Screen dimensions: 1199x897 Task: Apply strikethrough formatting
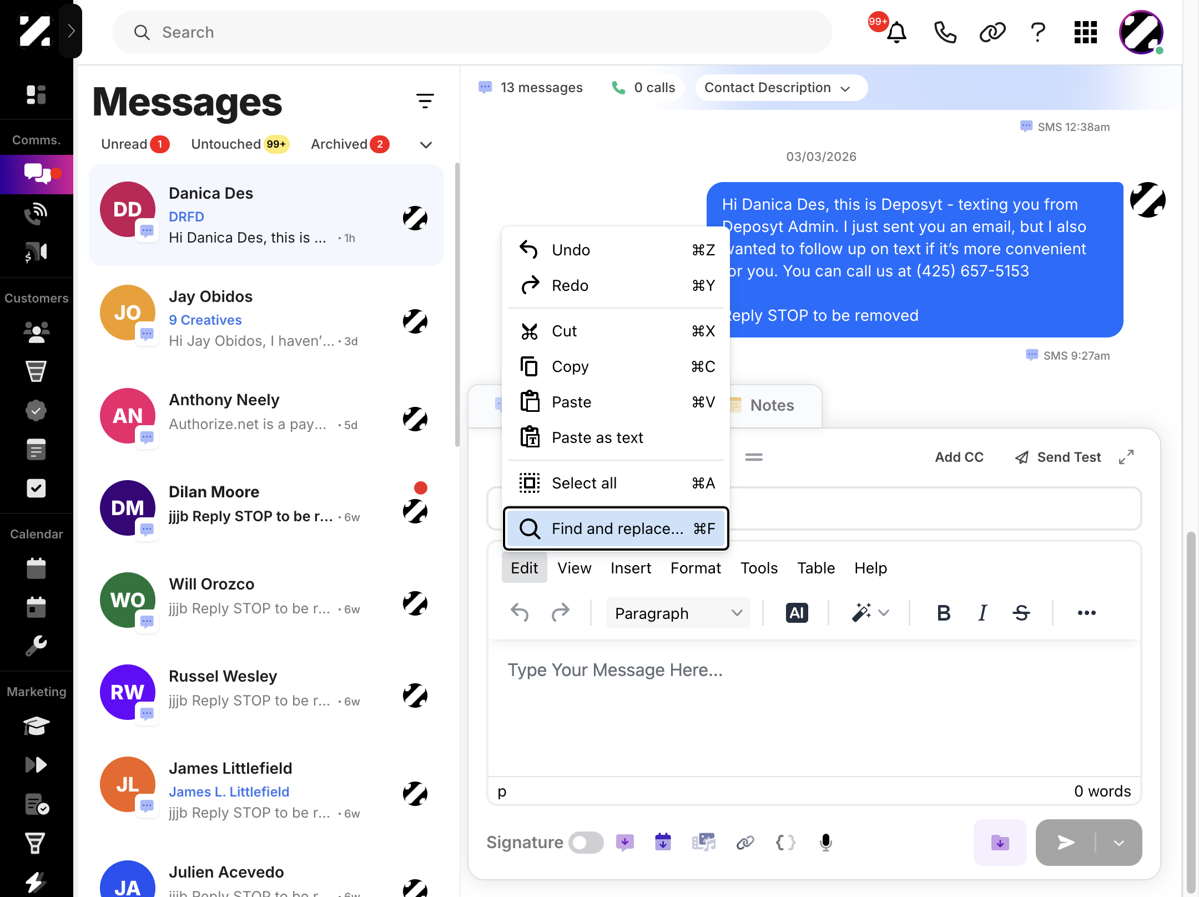click(1021, 613)
